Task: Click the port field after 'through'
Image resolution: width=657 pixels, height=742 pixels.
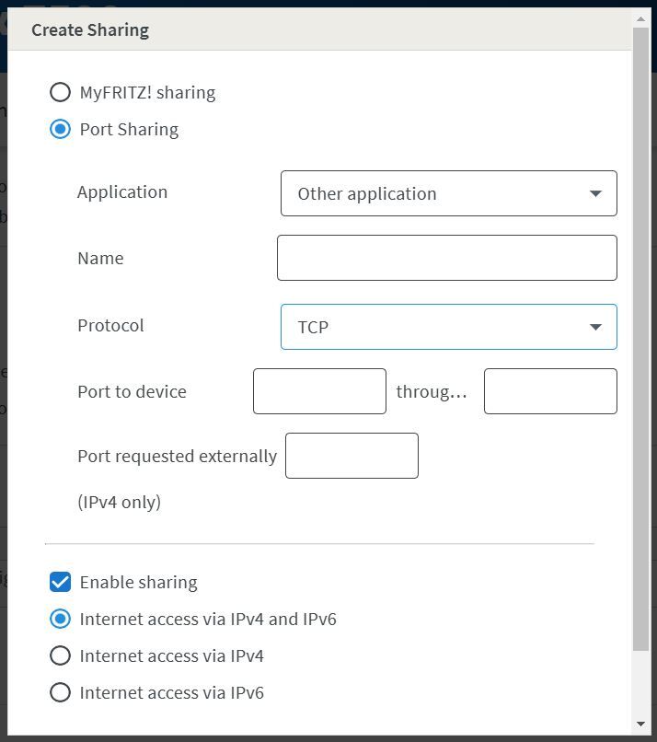Action: coord(550,391)
